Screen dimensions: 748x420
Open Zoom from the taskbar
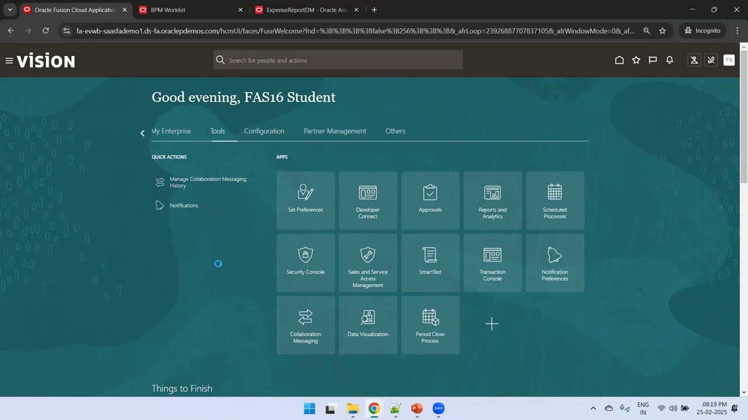point(438,408)
